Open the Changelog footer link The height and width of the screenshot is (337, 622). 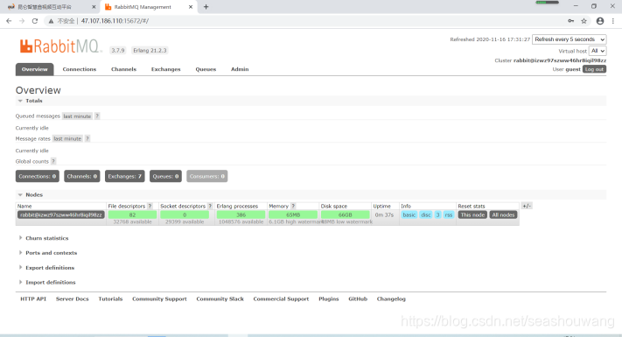pyautogui.click(x=391, y=298)
